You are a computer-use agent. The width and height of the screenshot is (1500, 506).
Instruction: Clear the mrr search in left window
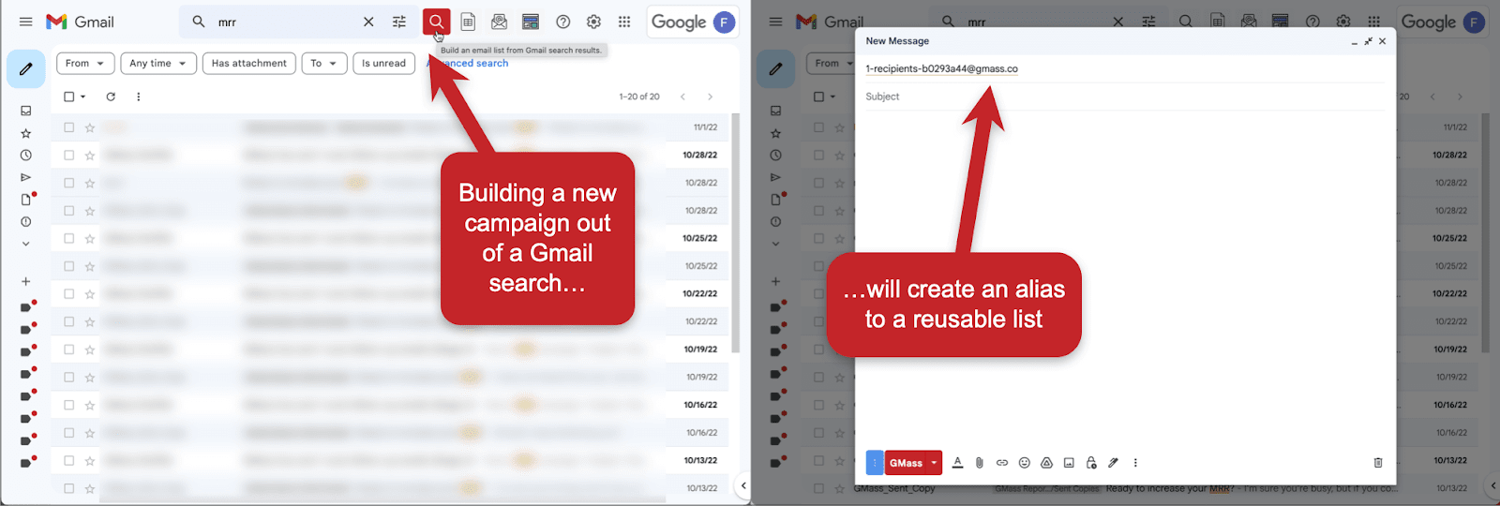368,22
